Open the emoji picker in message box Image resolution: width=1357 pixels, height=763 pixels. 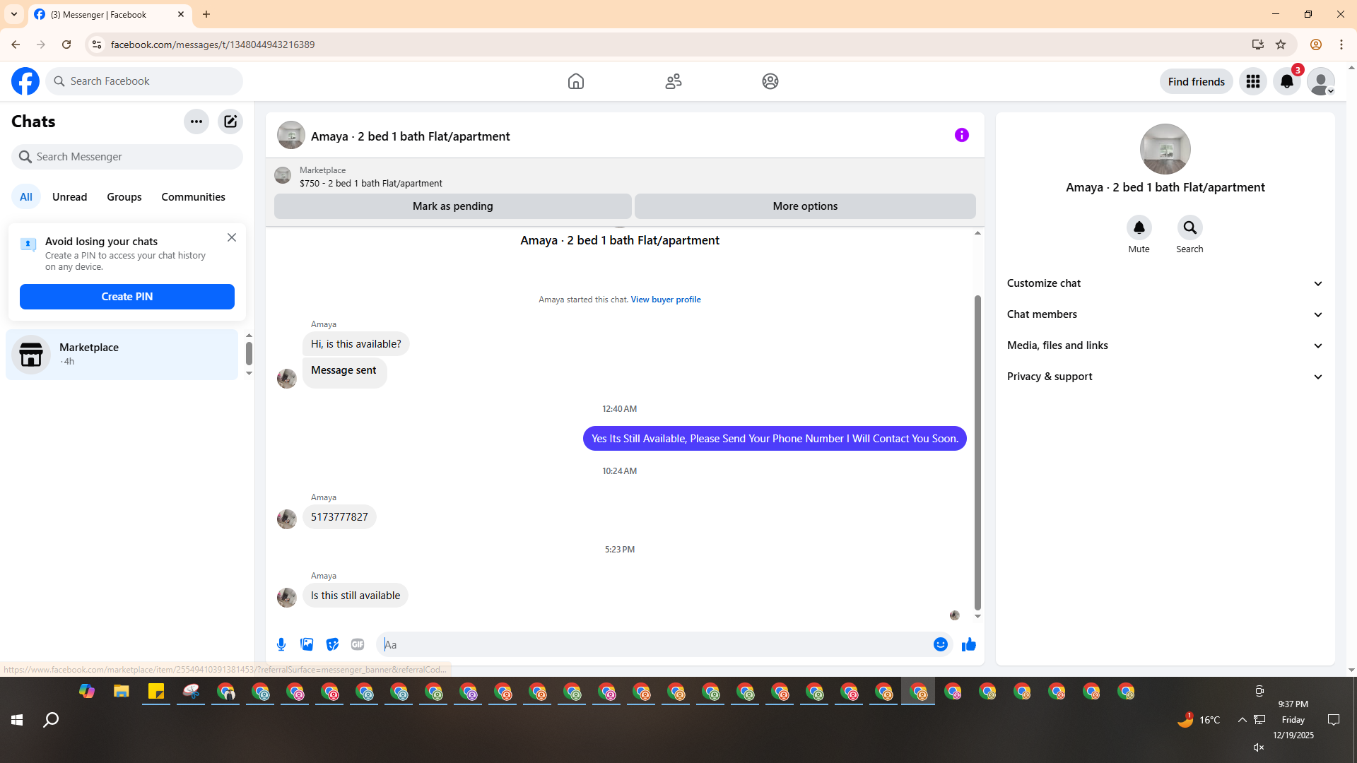(x=940, y=644)
